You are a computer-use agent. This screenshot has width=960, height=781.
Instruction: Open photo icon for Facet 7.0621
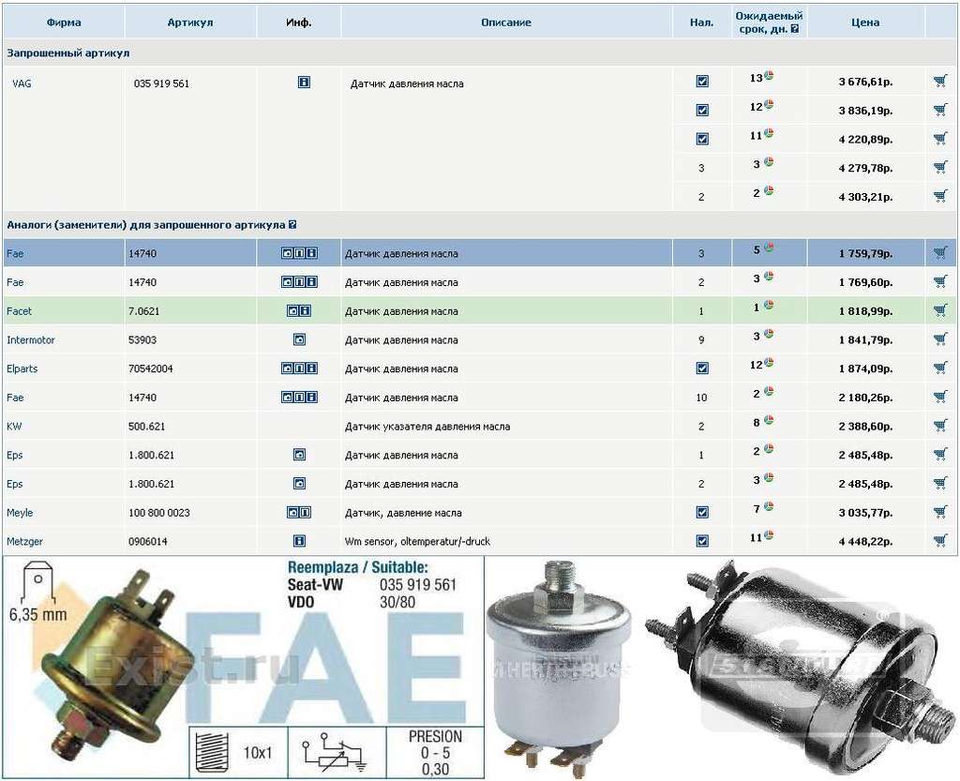click(293, 310)
